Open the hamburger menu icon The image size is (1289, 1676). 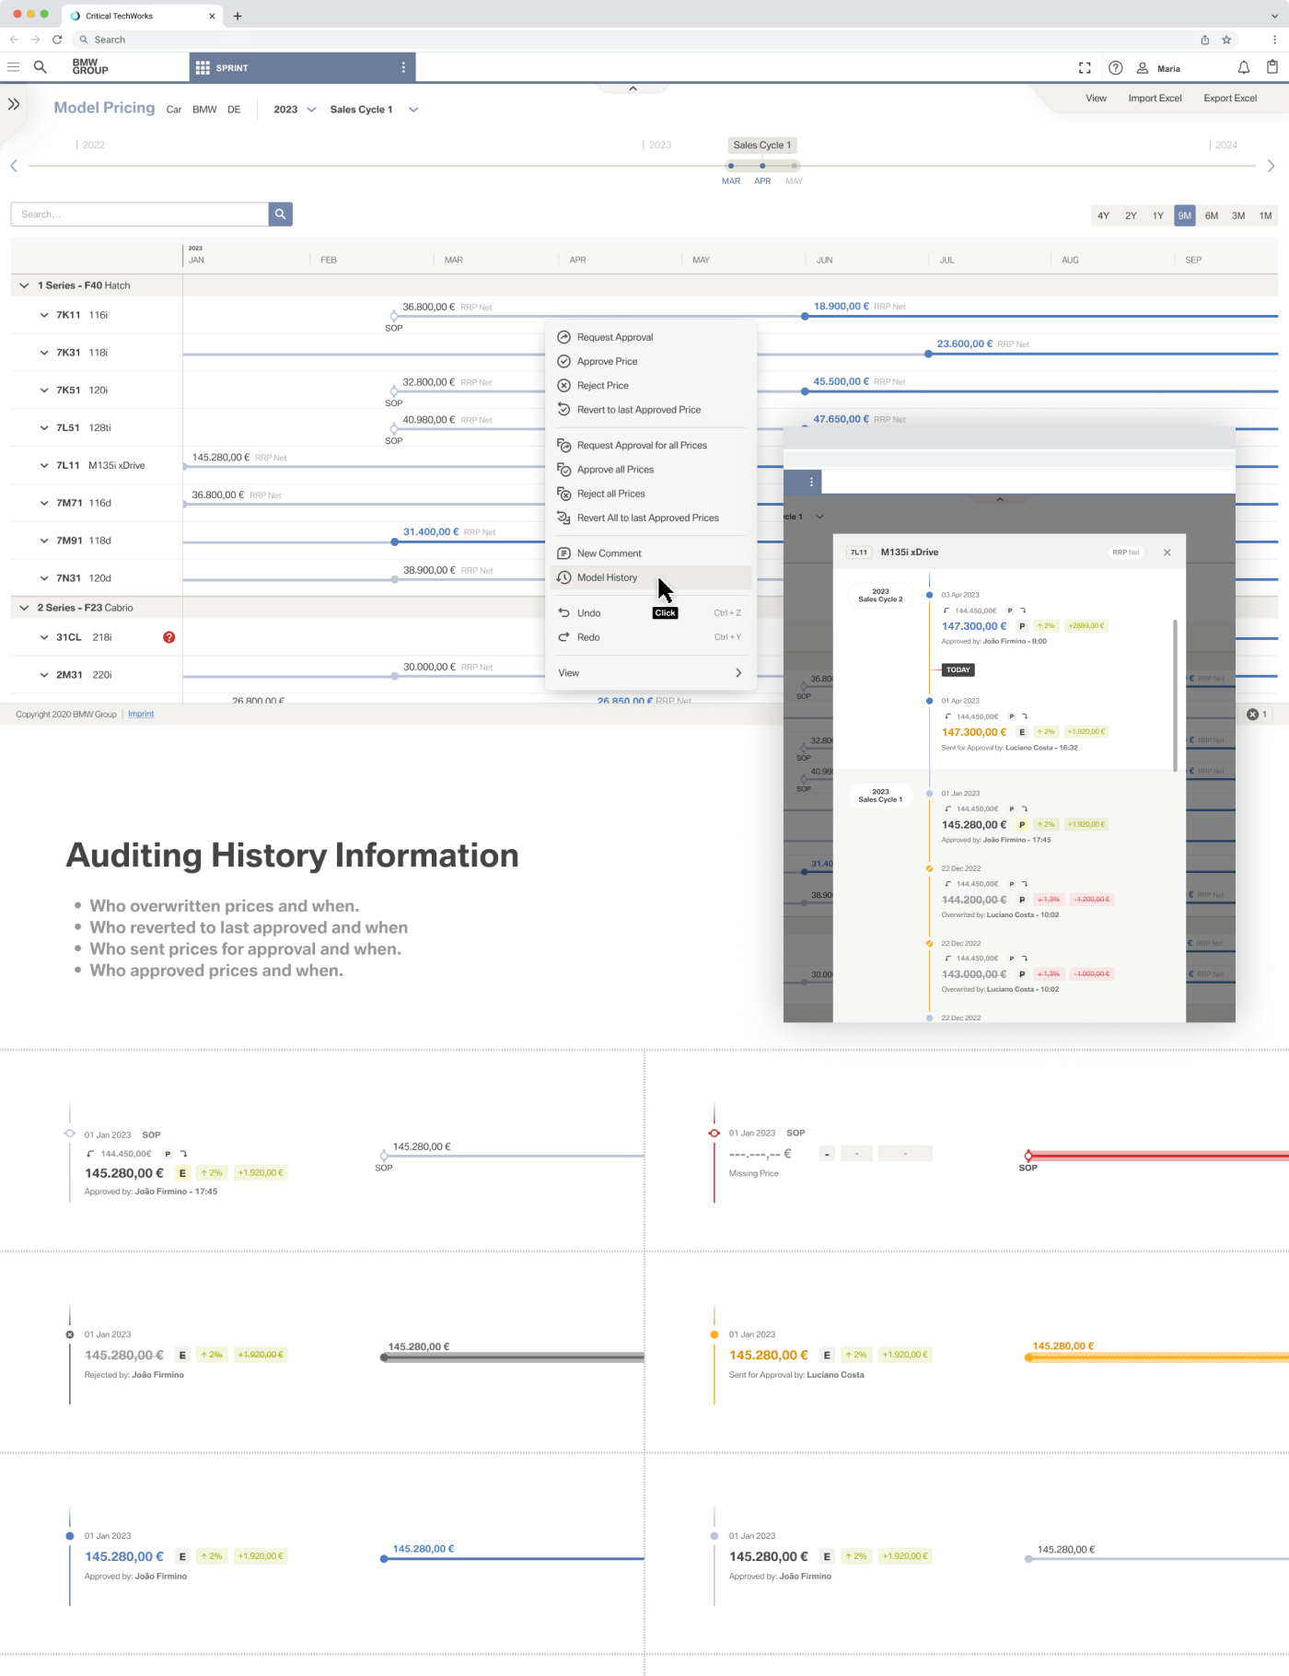click(13, 67)
